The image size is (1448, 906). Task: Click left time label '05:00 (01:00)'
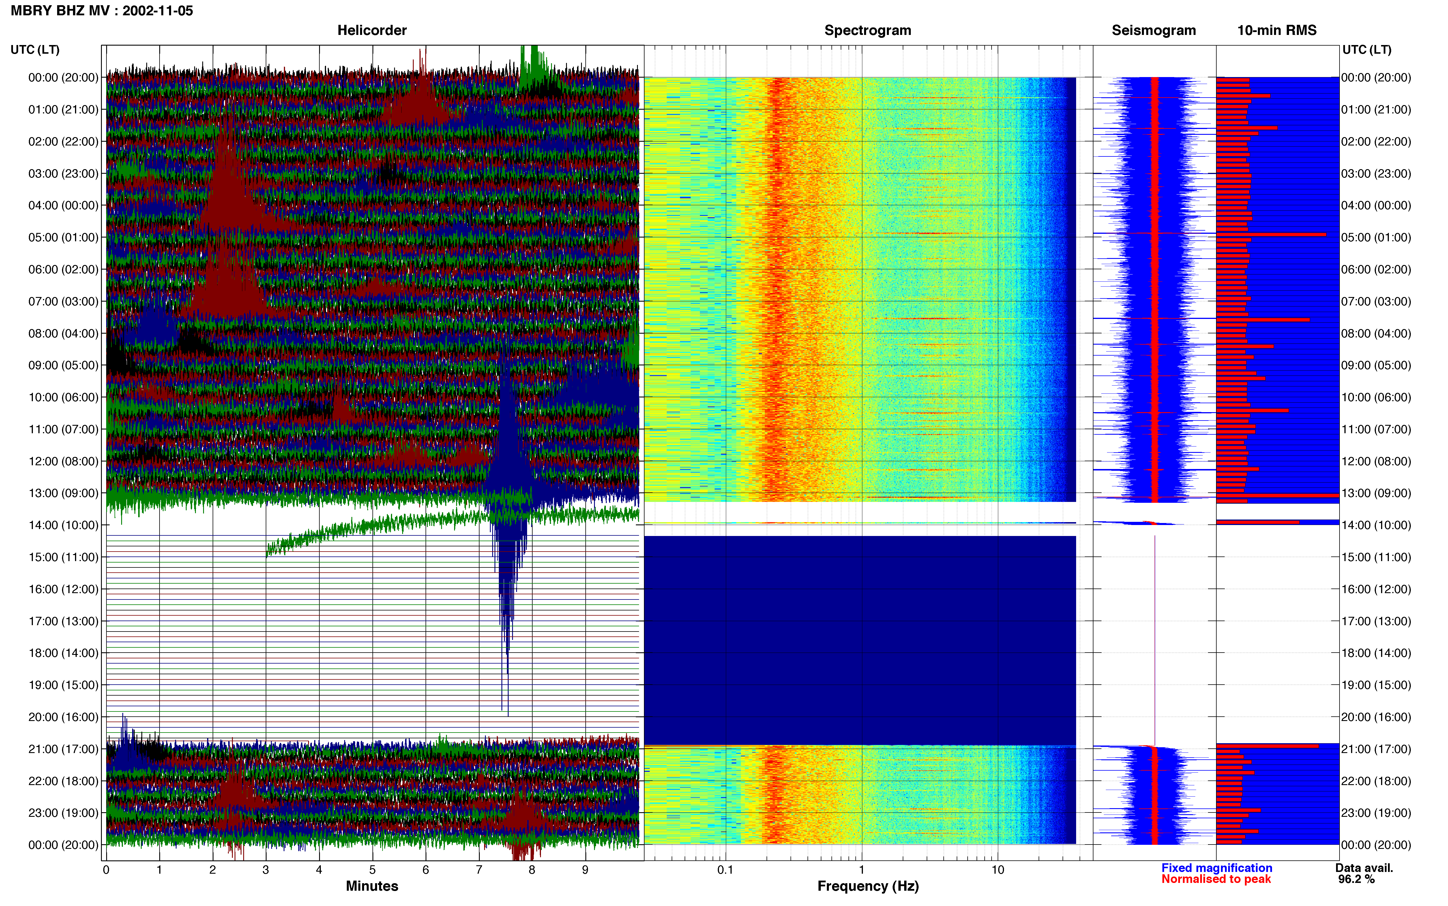coord(63,237)
